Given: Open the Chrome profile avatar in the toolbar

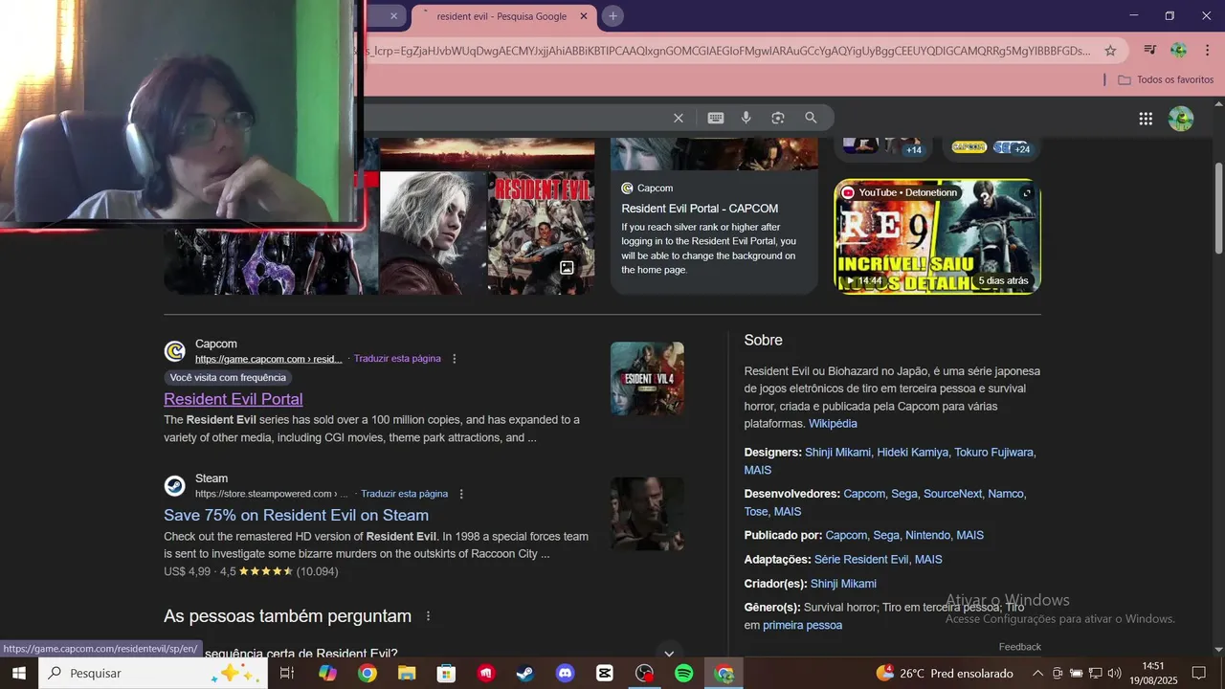Looking at the screenshot, I should [1179, 51].
